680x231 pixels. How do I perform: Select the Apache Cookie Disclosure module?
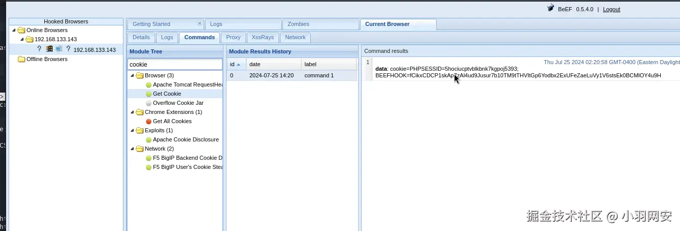[x=186, y=139]
